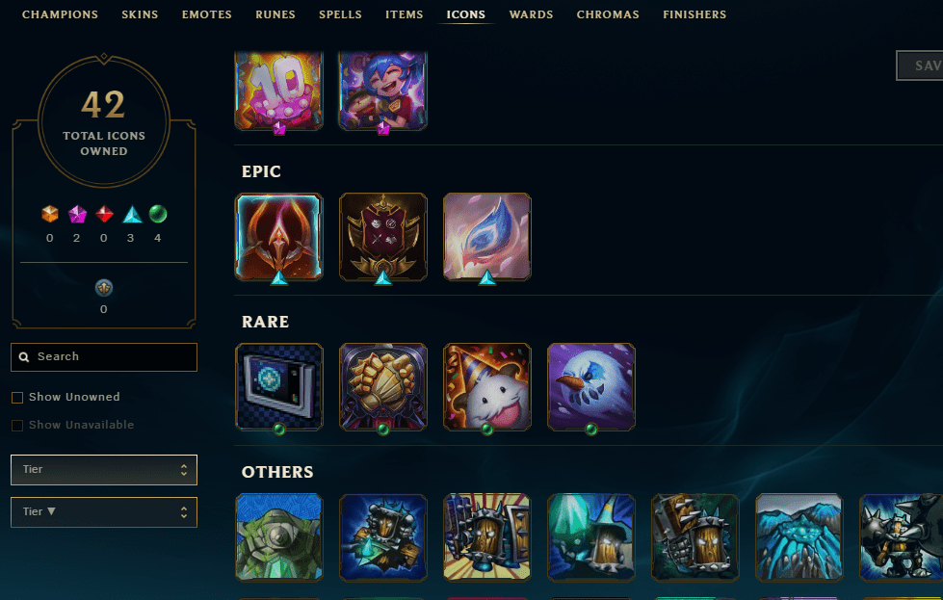Pick the blue feather flame epic icon
Screen dimensions: 943x600
point(487,237)
